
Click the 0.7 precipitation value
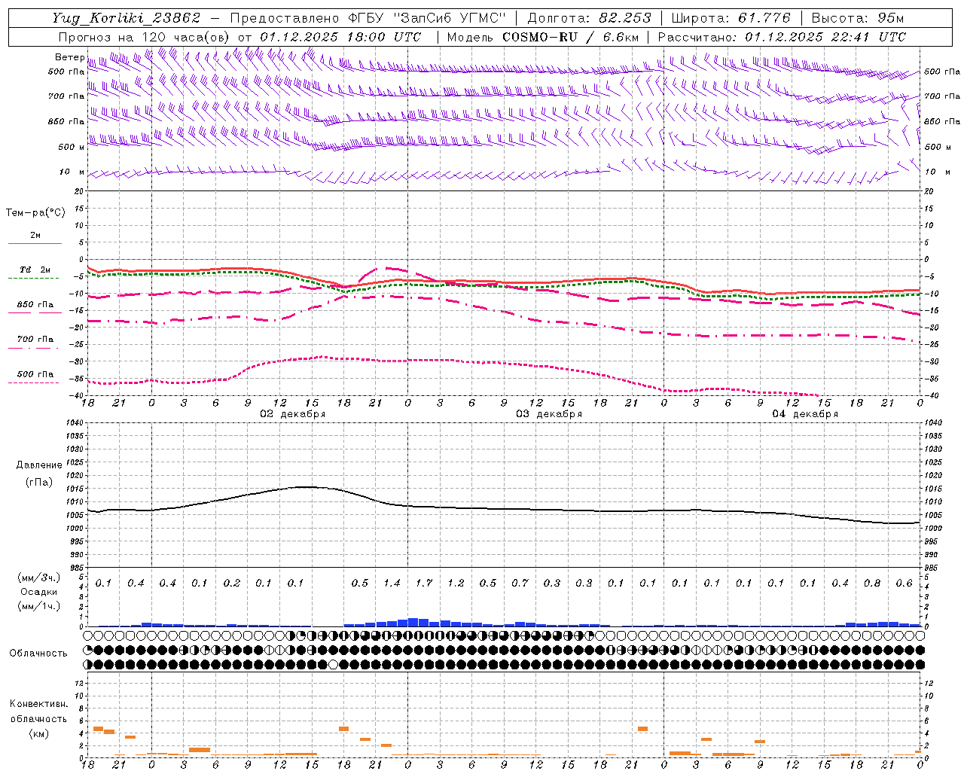coord(520,584)
